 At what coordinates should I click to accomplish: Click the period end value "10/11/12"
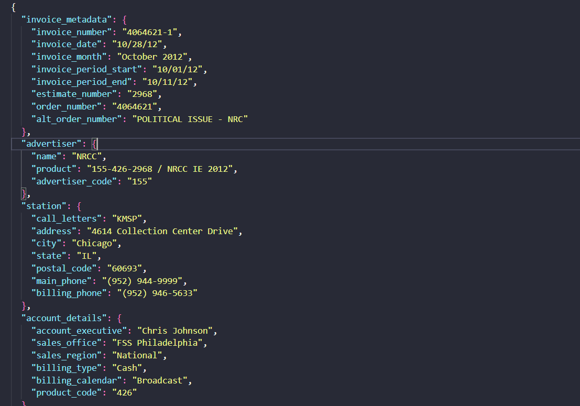point(168,82)
